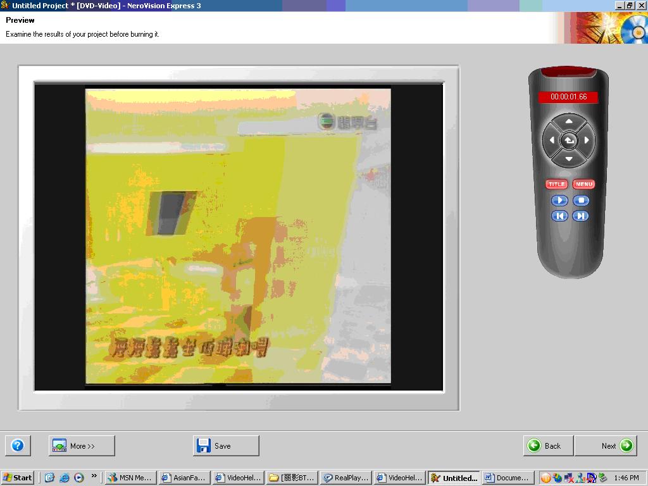Launch Windows Media Player from Quick Launch
The height and width of the screenshot is (486, 648).
click(x=79, y=478)
